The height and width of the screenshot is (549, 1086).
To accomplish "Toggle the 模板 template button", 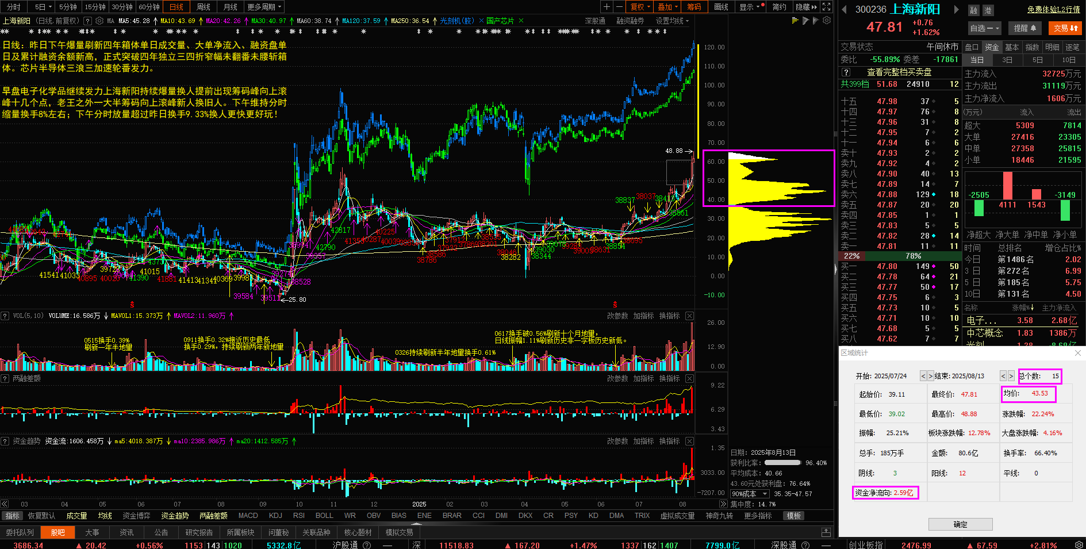I will click(x=794, y=516).
